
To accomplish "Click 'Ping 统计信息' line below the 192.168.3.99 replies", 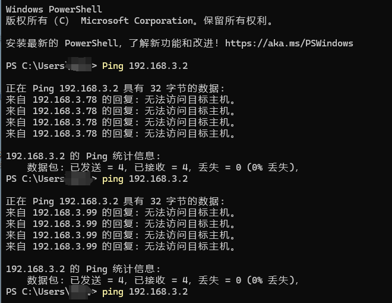I will coord(83,269).
